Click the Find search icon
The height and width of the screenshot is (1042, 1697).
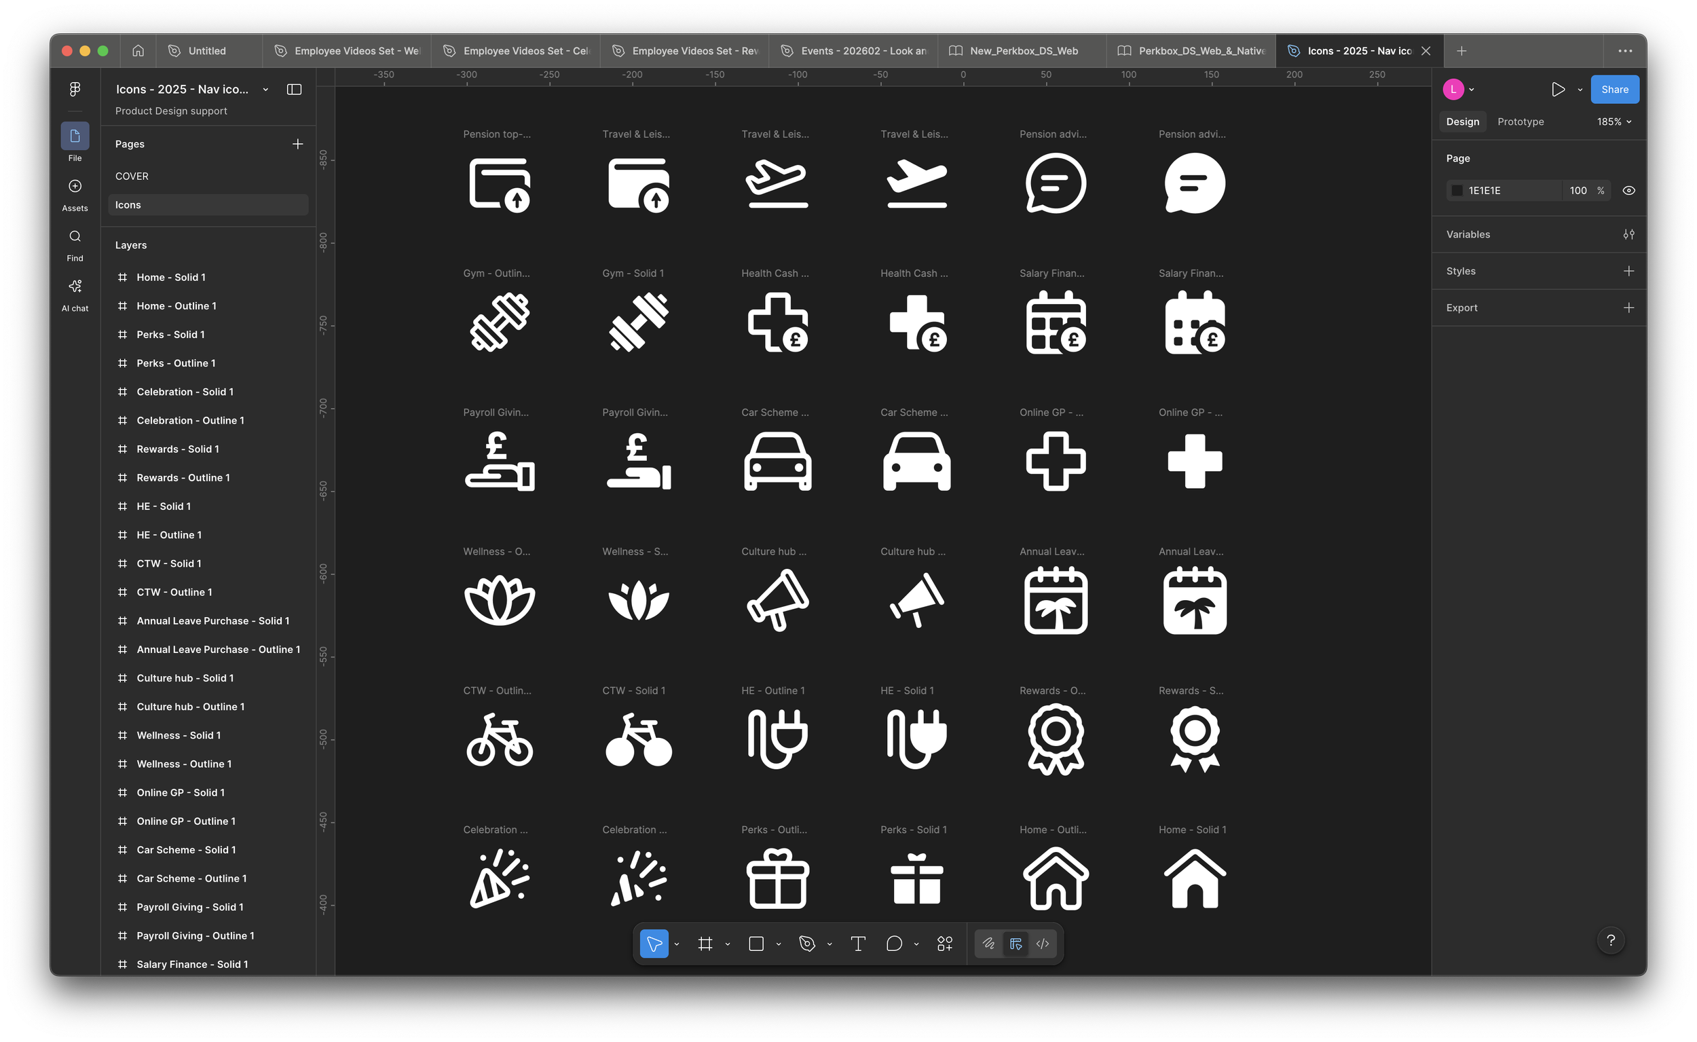pyautogui.click(x=75, y=237)
